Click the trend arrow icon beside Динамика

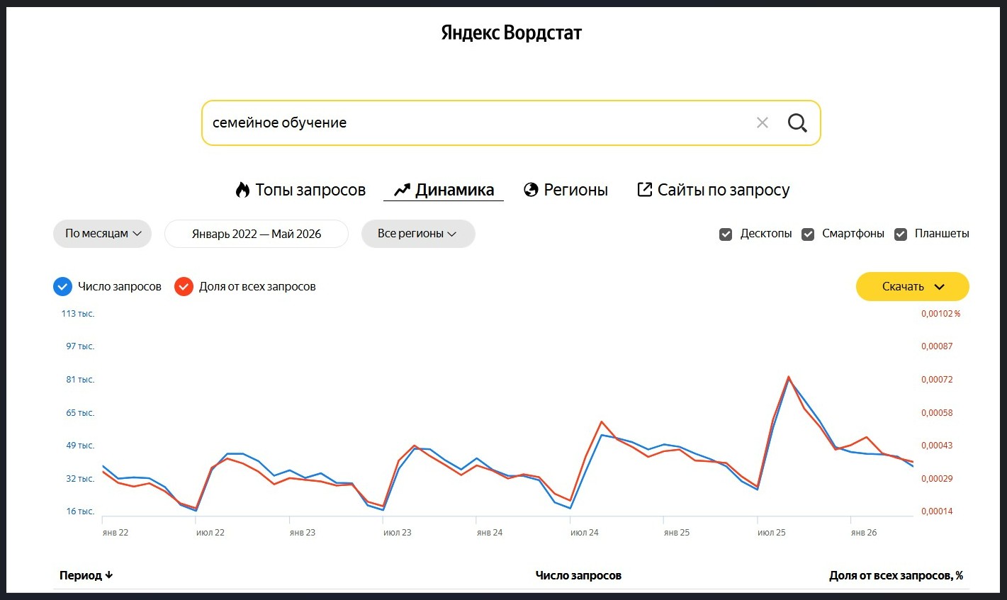(x=402, y=190)
